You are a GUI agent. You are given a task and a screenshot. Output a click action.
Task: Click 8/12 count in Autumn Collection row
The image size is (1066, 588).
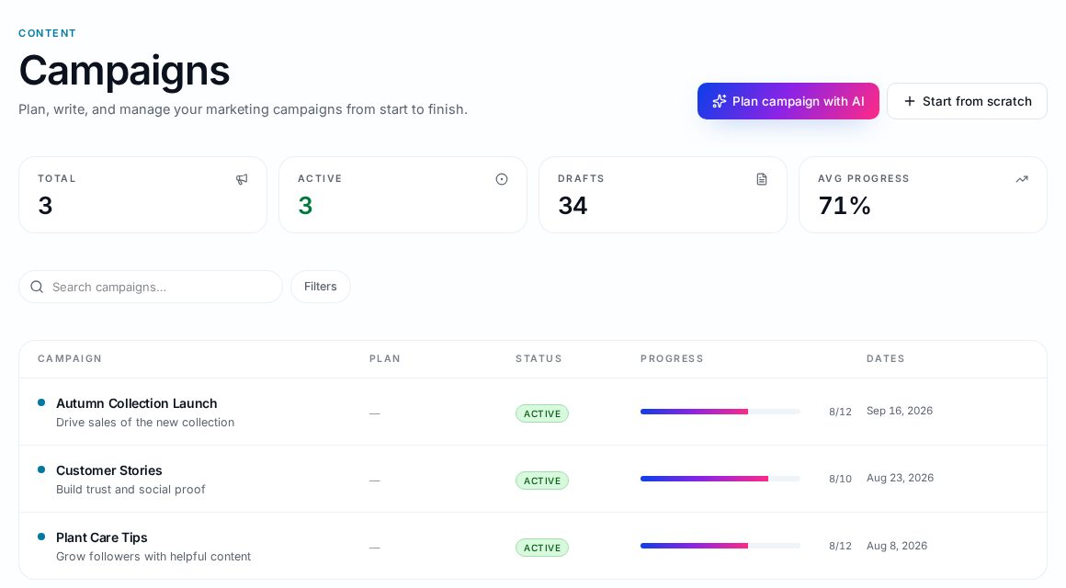[x=840, y=412]
